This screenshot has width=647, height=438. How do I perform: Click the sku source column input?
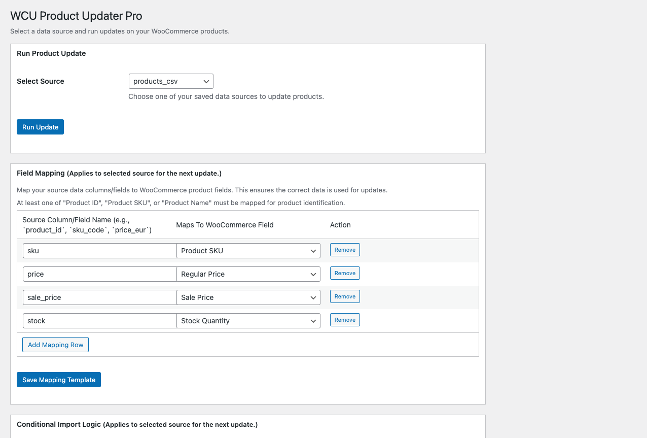[99, 251]
